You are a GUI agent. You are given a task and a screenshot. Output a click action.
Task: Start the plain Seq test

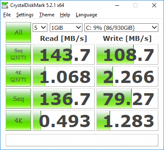(x=18, y=99)
